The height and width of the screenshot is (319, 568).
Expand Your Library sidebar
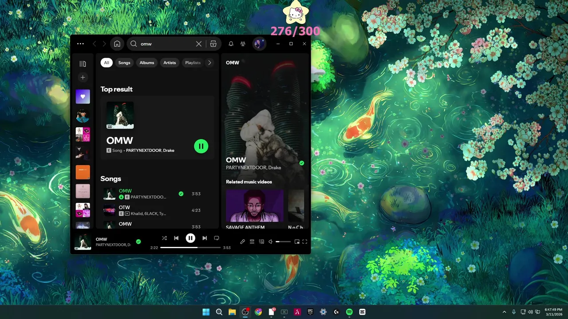tap(83, 64)
